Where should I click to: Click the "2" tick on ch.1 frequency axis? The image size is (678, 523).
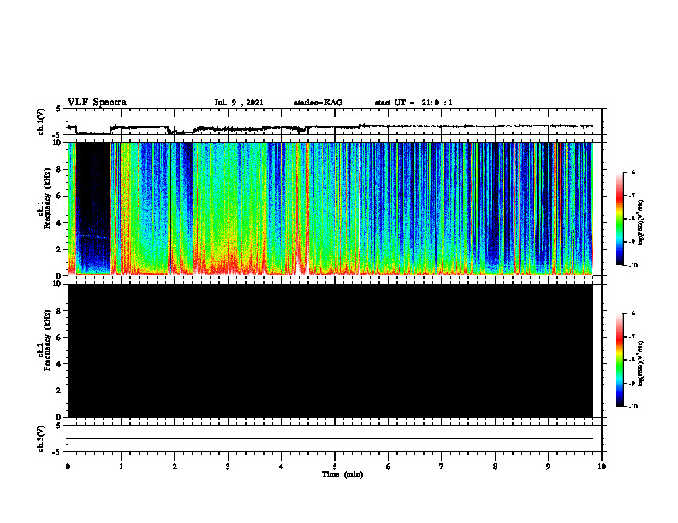coord(60,249)
